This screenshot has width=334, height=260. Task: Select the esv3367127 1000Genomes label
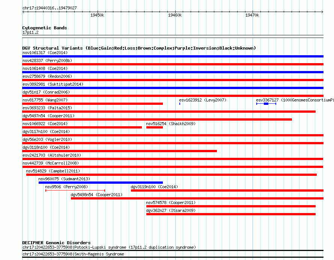click(x=295, y=100)
